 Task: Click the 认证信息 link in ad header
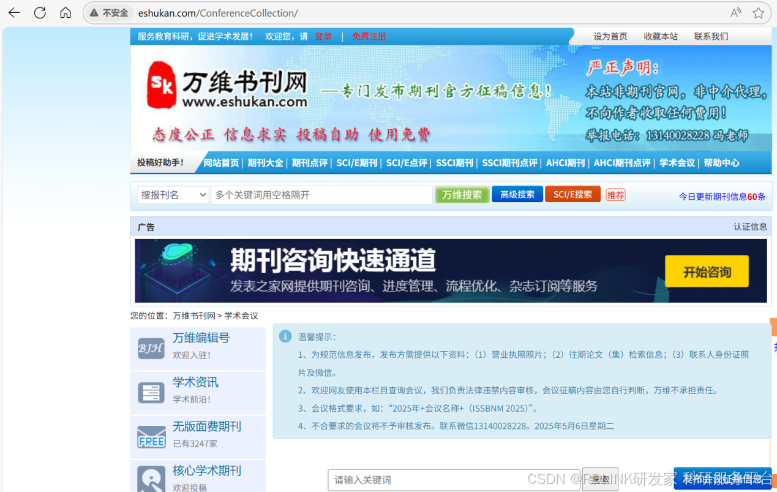tap(750, 227)
